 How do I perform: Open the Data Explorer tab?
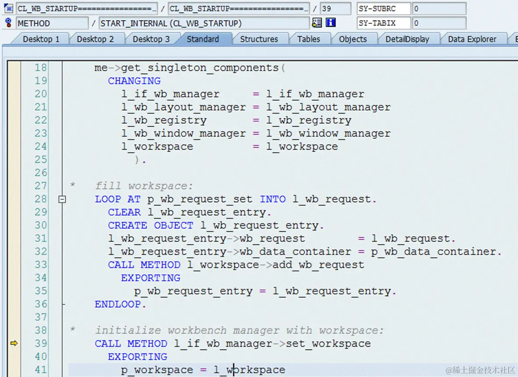click(472, 39)
